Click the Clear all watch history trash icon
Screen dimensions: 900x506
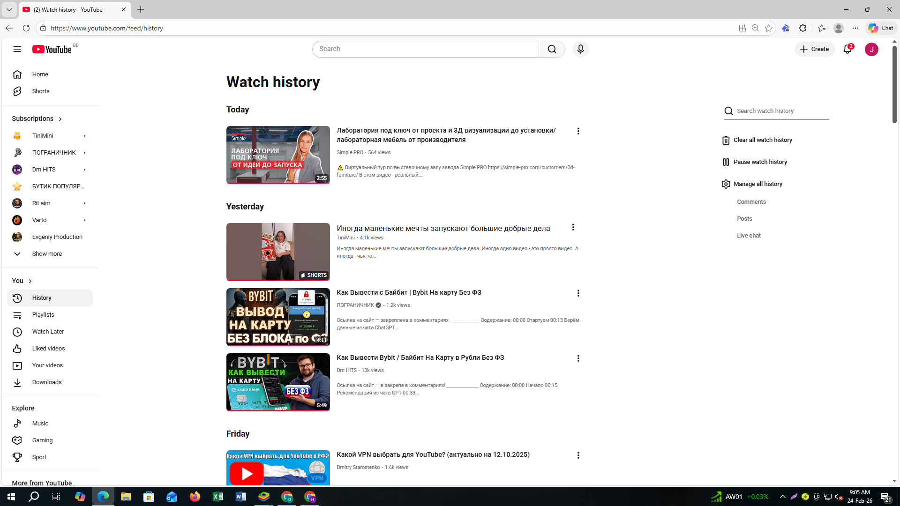(726, 140)
